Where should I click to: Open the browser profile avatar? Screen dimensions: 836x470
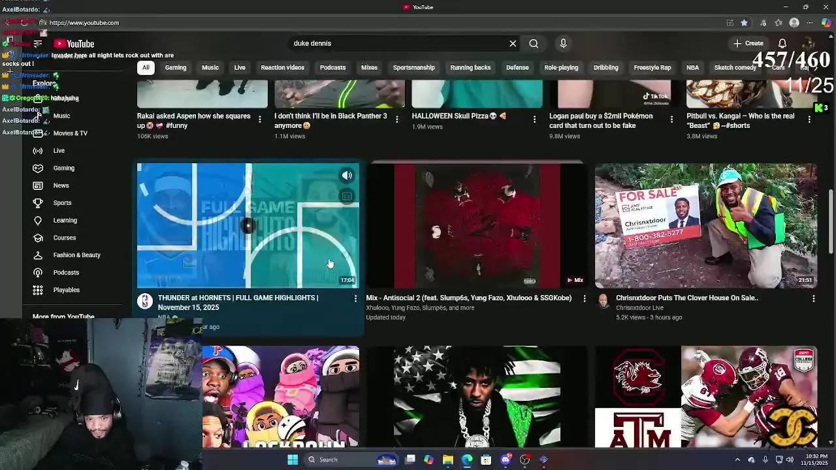pyautogui.click(x=794, y=22)
